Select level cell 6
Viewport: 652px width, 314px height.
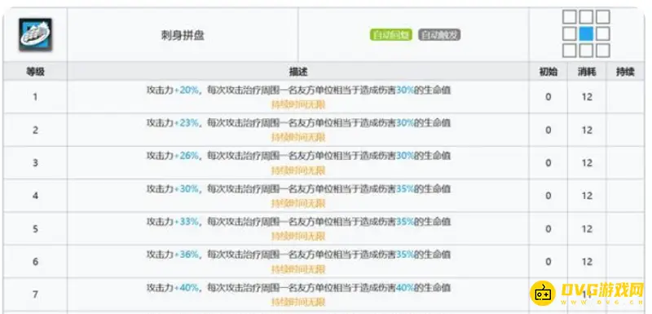pyautogui.click(x=35, y=262)
